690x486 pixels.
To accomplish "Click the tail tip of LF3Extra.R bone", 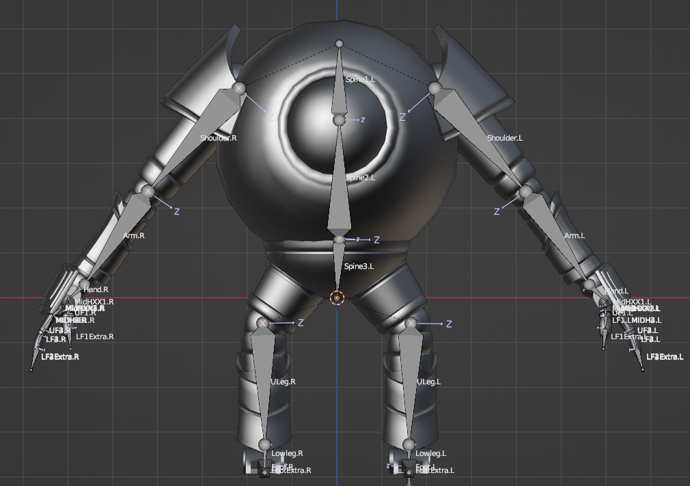I will tap(31, 370).
